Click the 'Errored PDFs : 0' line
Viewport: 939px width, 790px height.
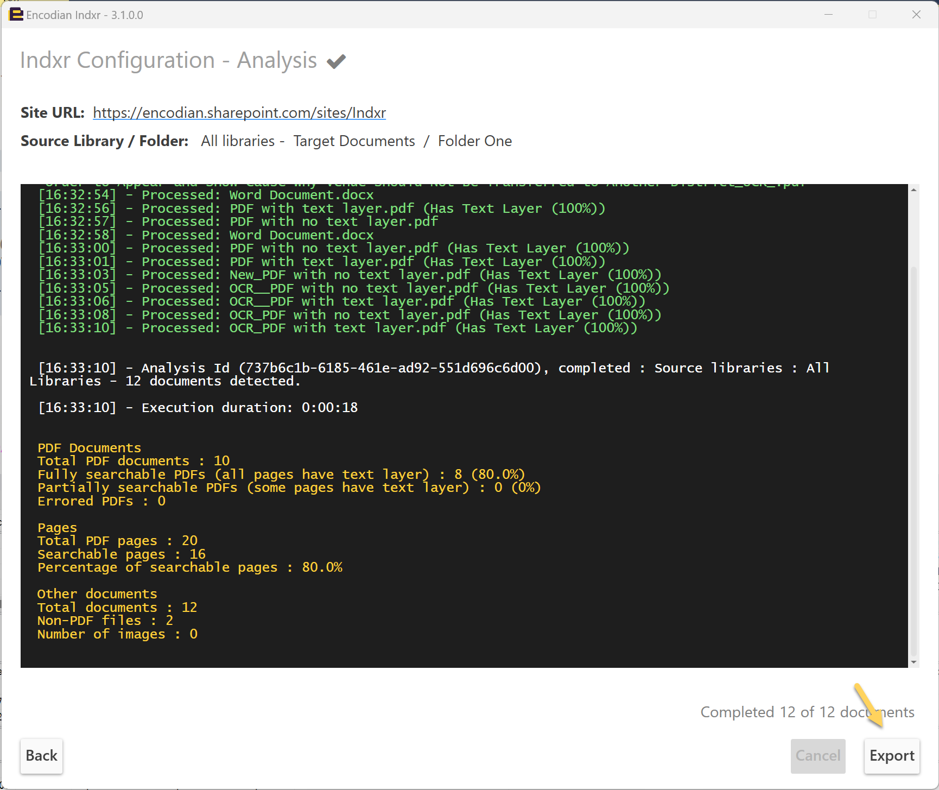[101, 501]
